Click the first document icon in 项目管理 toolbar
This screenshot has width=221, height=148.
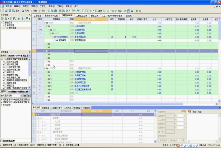click(2, 19)
